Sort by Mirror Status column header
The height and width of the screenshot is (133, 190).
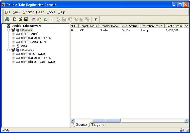point(129,26)
